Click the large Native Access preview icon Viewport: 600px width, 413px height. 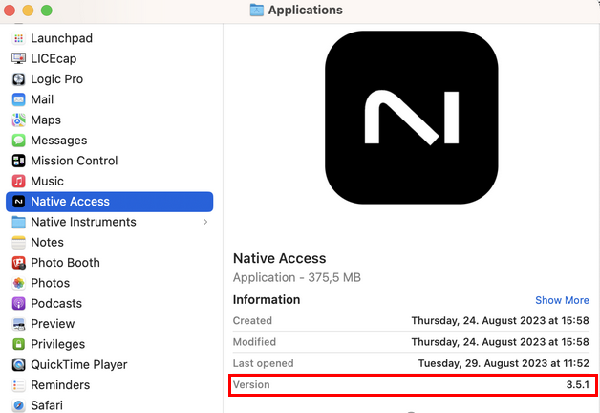pos(412,118)
